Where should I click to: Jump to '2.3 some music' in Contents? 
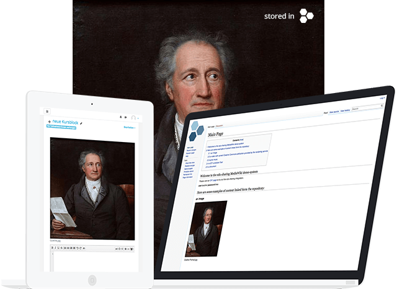(212, 160)
